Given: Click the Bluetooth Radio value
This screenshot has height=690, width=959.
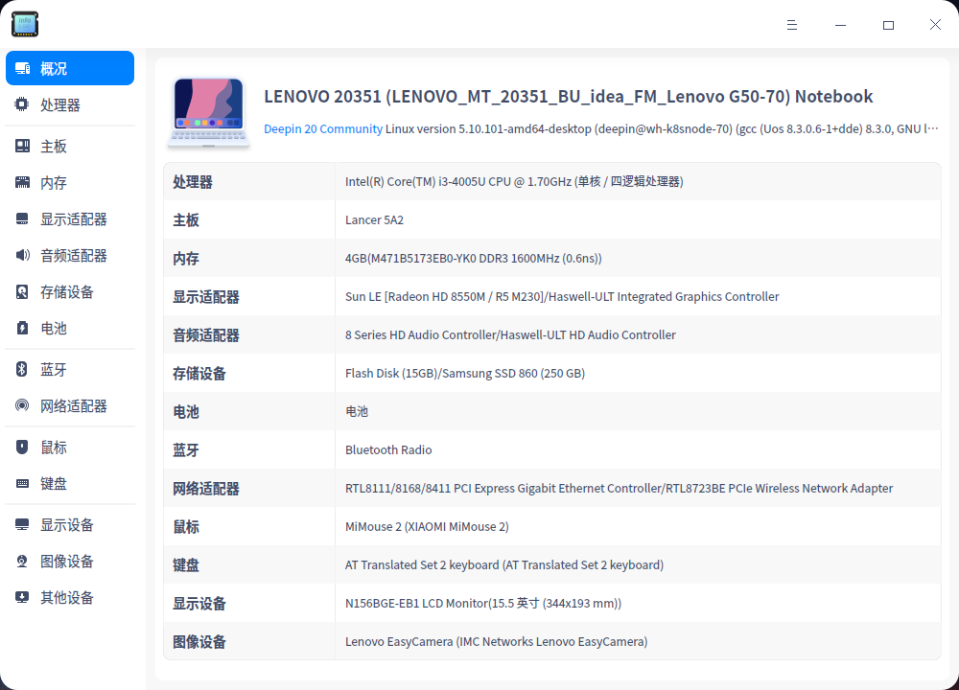Looking at the screenshot, I should pos(388,449).
